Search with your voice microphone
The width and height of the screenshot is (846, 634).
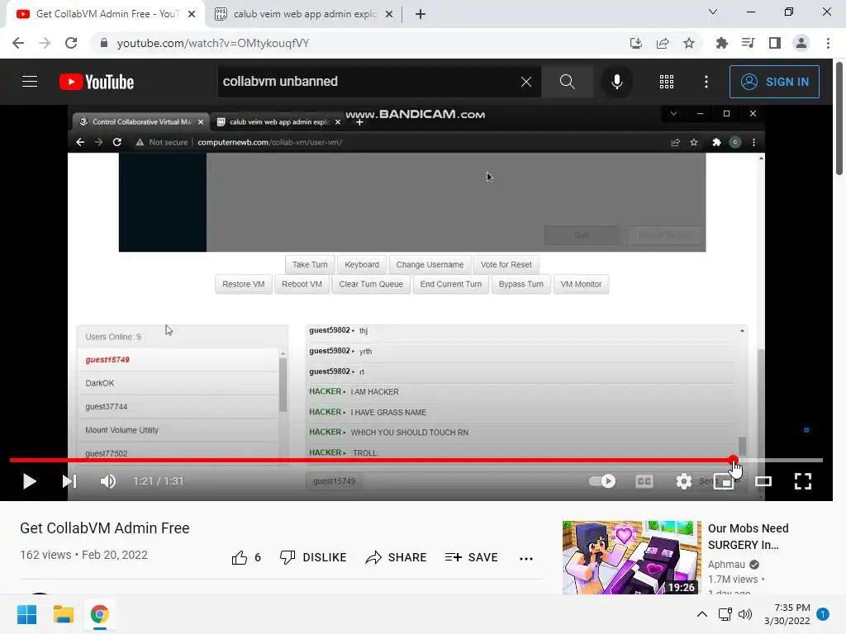616,82
